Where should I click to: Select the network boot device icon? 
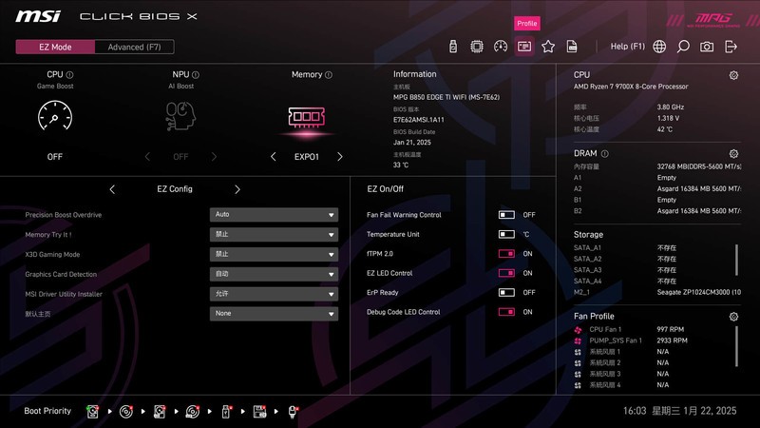[293, 412]
